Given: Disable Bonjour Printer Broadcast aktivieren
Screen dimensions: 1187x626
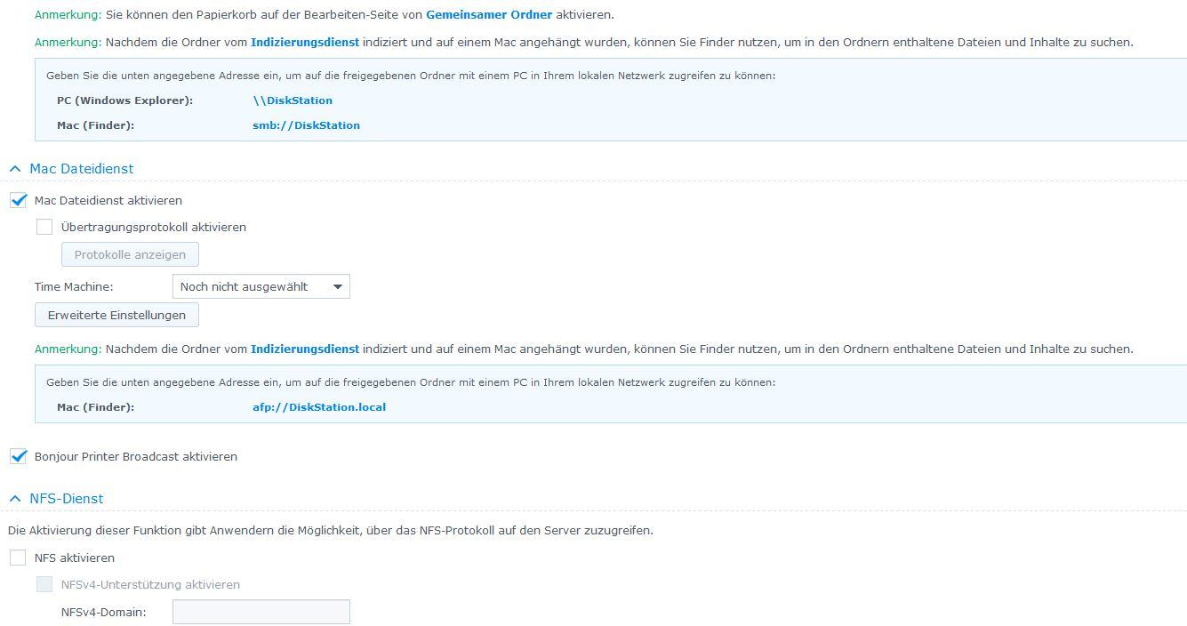Looking at the screenshot, I should (18, 457).
